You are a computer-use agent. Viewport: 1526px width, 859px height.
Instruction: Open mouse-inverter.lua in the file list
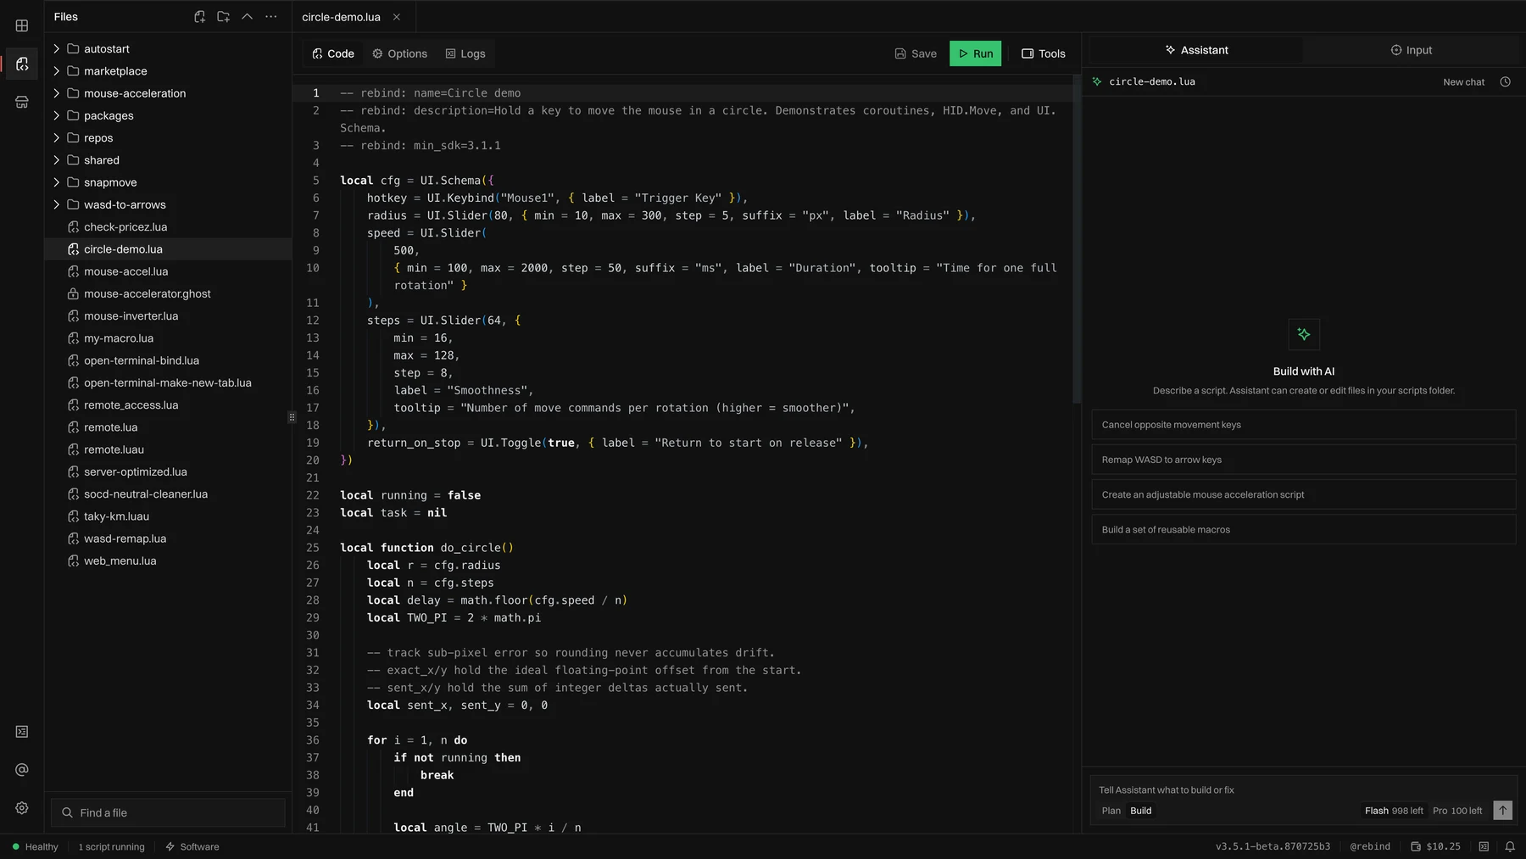(168, 316)
